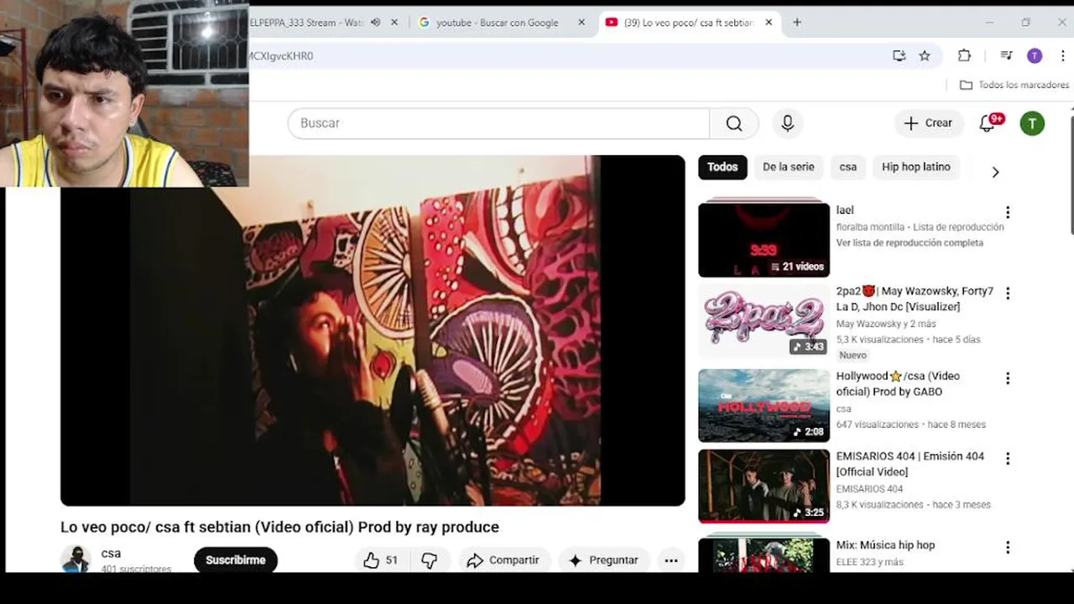This screenshot has height=604, width=1074.
Task: Open Compartir share dialog
Action: [503, 560]
